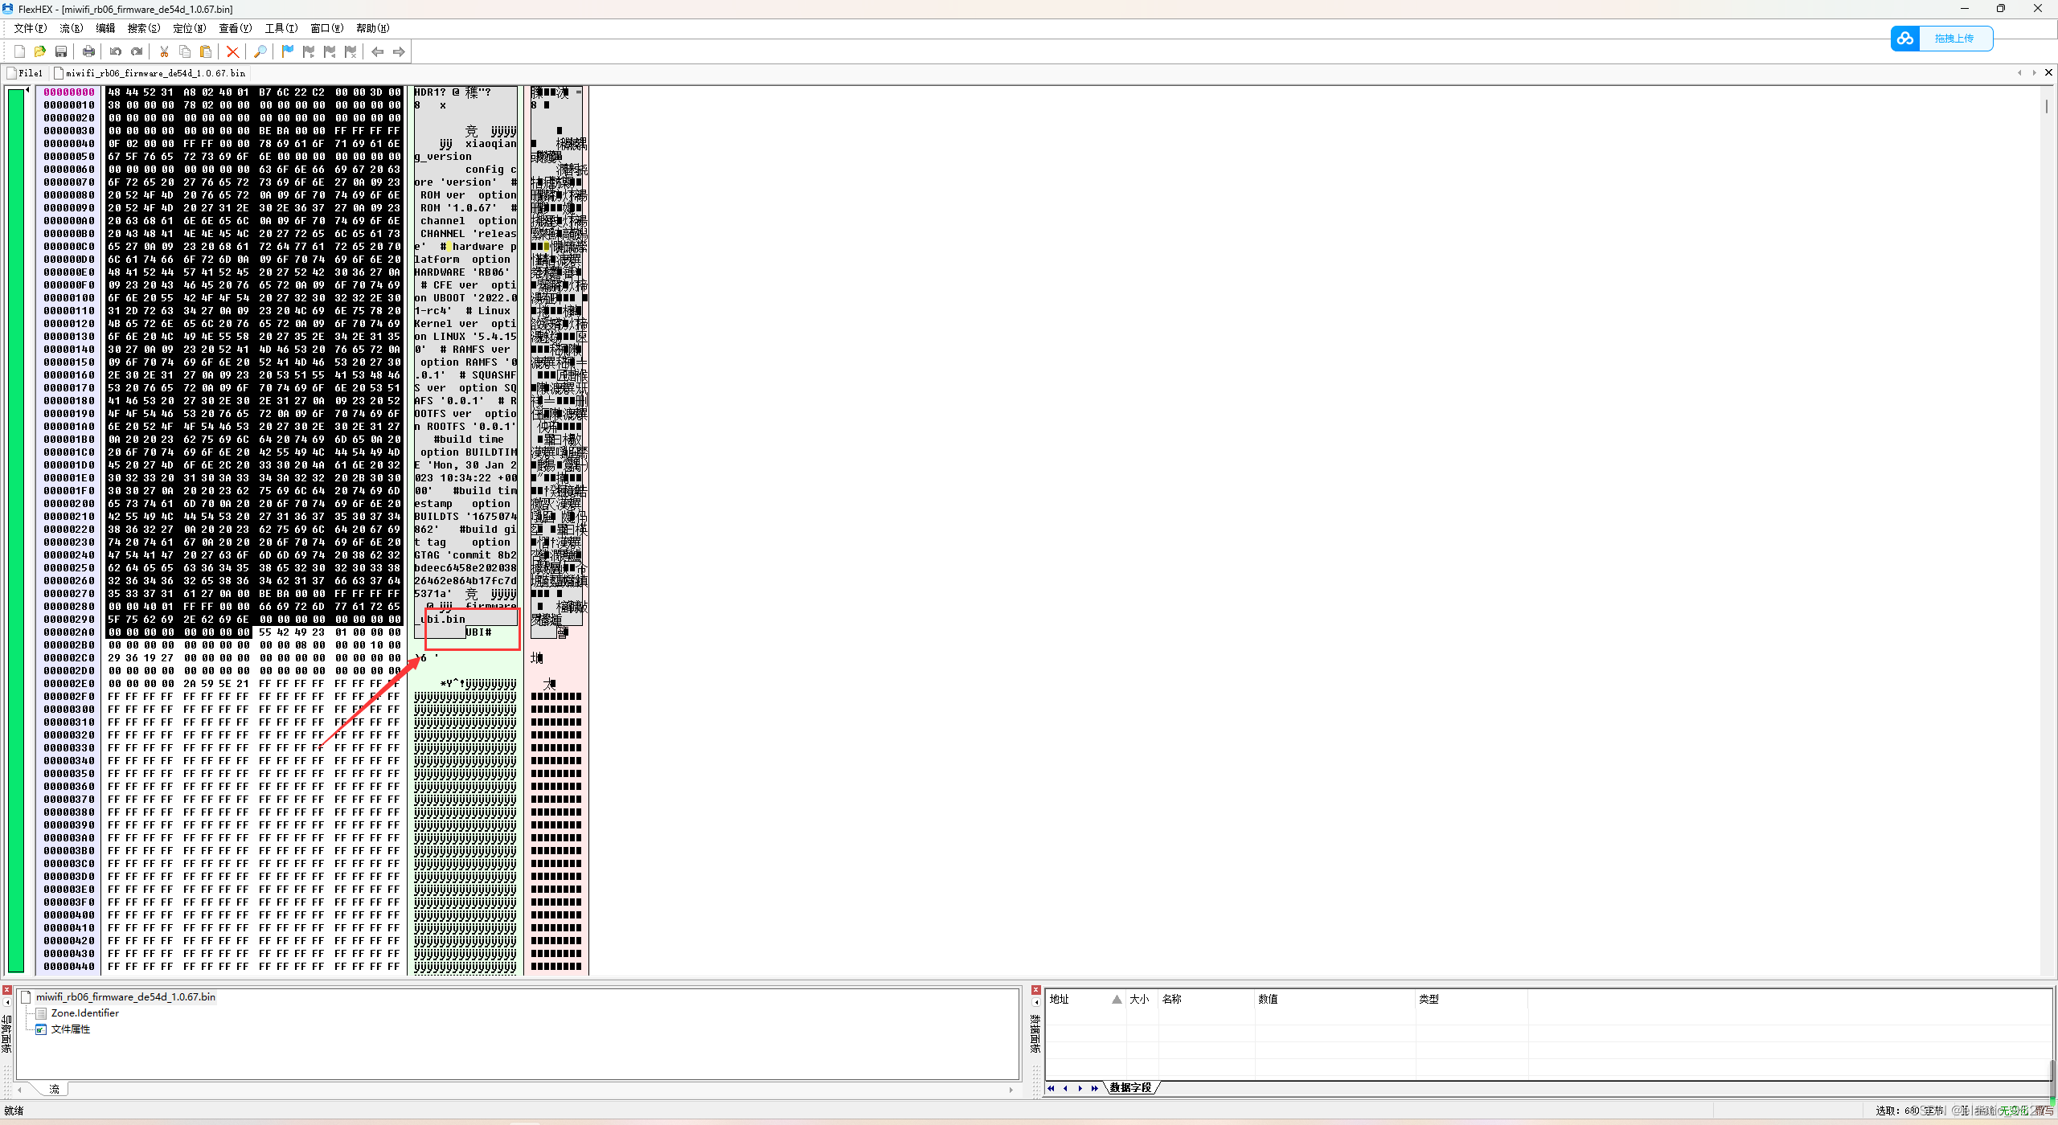Open the 搜索(S) menu
Image resolution: width=2058 pixels, height=1125 pixels.
143,28
